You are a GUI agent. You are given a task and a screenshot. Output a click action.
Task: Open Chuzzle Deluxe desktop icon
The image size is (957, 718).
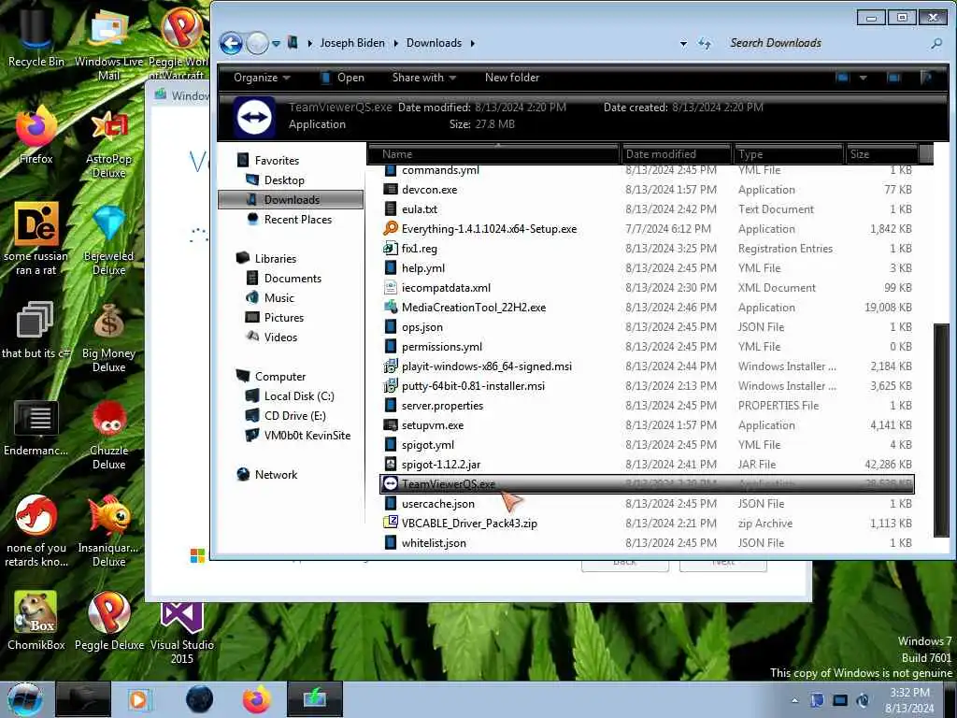click(x=108, y=435)
